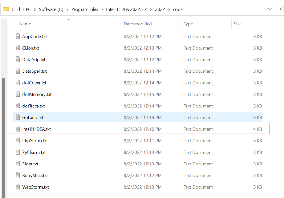Expand the chevron before This PC
Image resolution: width=284 pixels, height=198 pixels.
(13, 9)
